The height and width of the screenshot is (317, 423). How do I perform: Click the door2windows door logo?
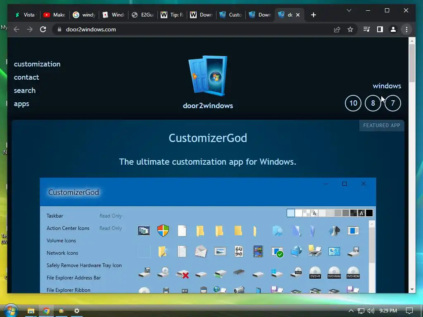click(208, 76)
